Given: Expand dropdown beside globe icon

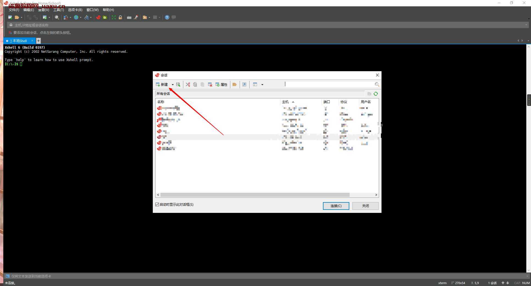Looking at the screenshot, I should (x=81, y=17).
